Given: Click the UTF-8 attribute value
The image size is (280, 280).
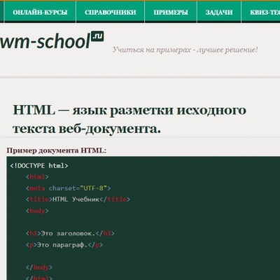Looking at the screenshot, I should pyautogui.click(x=93, y=188).
